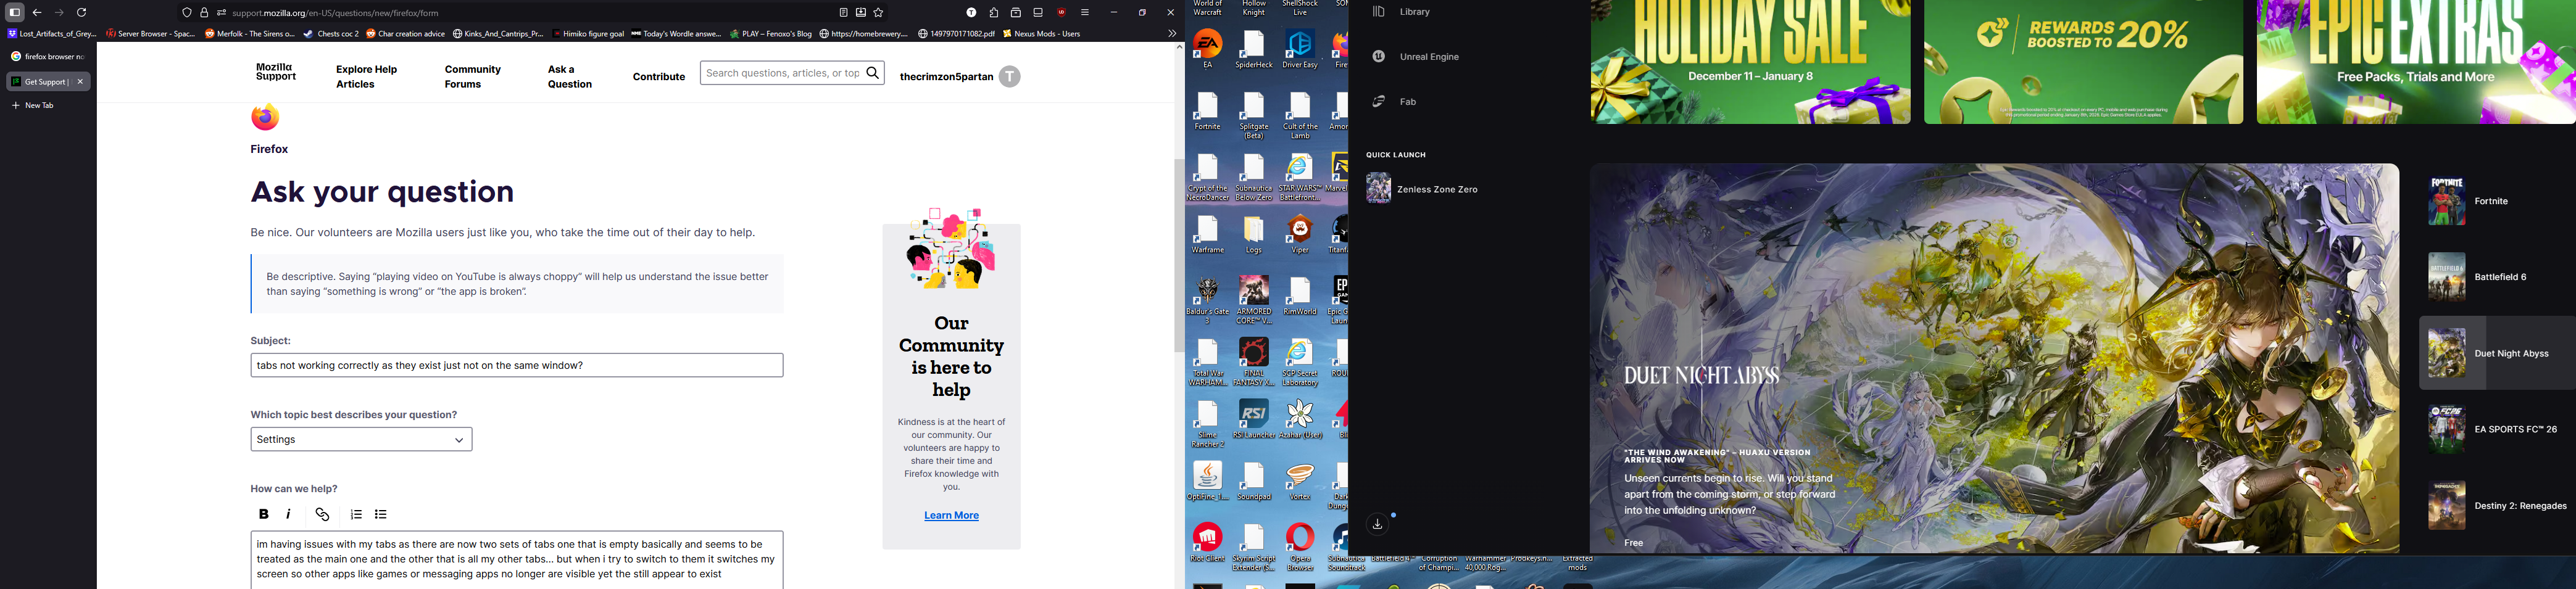The image size is (2576, 589).
Task: Select the Baldur's Gate 3 desktop shortcut
Action: (x=1208, y=300)
